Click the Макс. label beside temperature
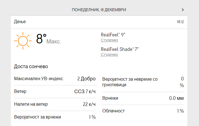 pos(53,42)
